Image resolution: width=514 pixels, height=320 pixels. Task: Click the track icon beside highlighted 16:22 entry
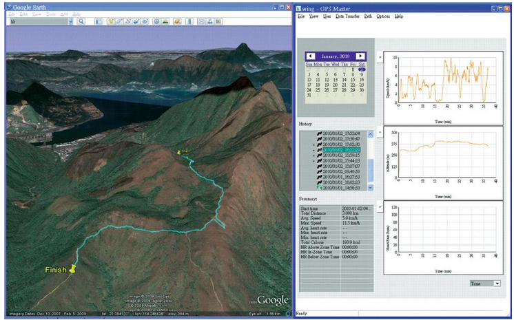319,150
